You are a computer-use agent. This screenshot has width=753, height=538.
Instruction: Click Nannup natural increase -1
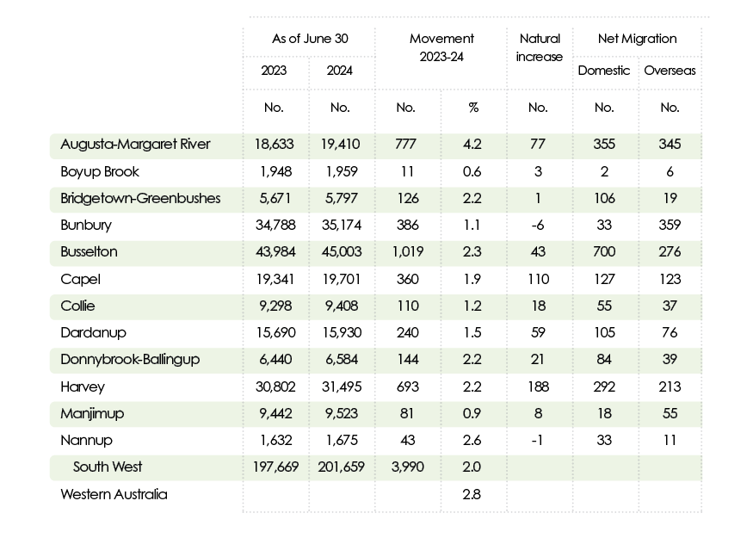point(537,441)
